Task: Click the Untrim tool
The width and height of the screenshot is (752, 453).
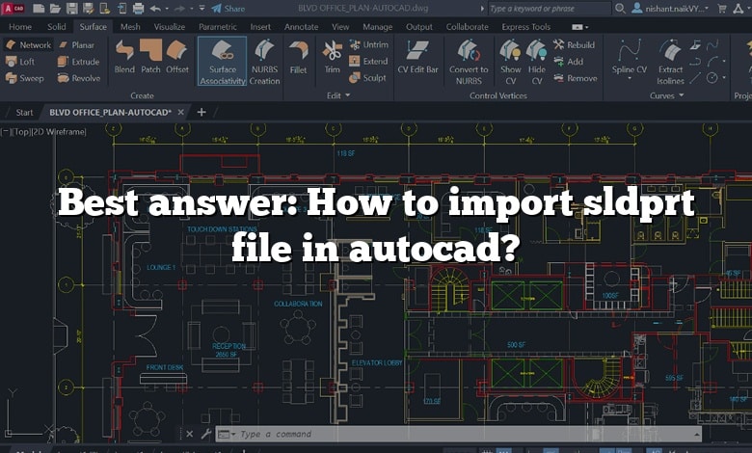Action: coord(369,44)
